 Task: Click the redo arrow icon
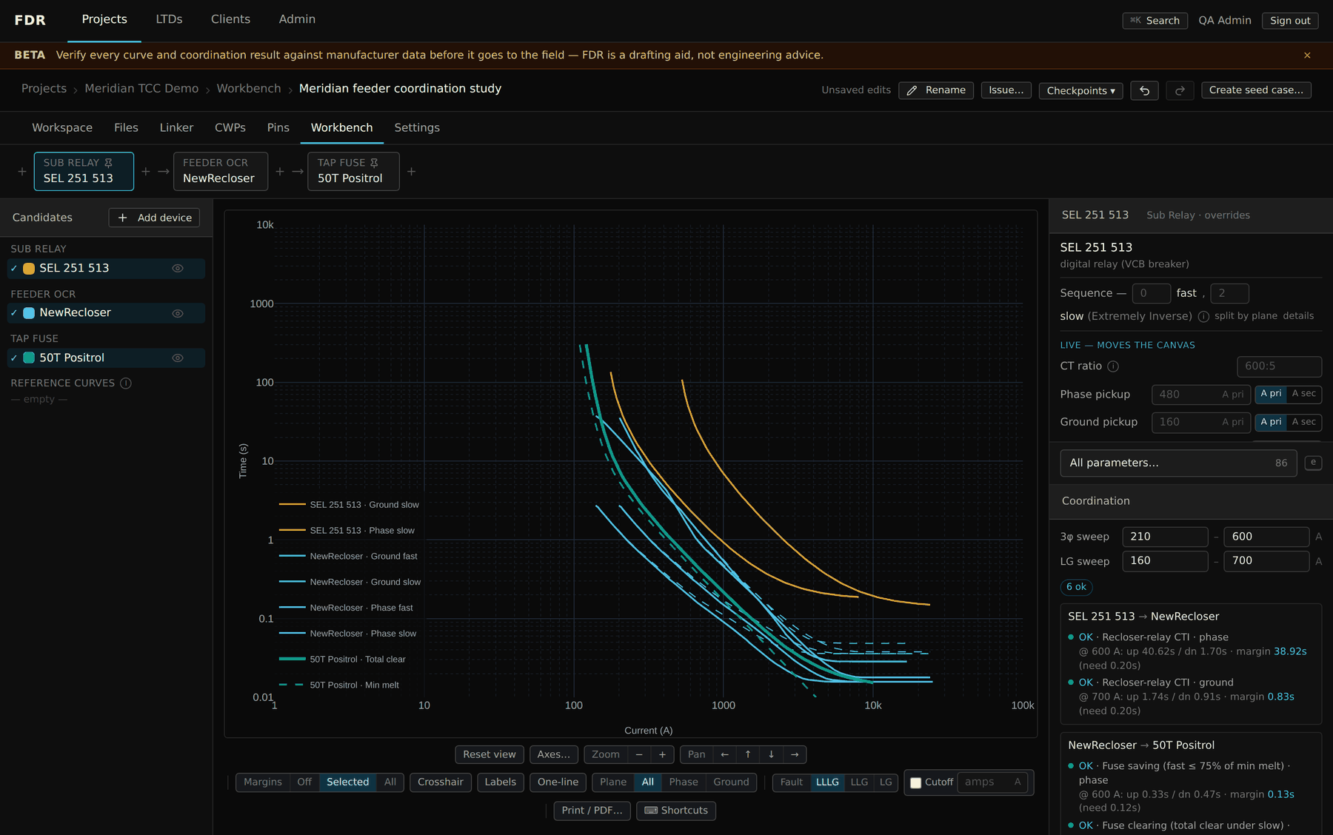pyautogui.click(x=1180, y=90)
